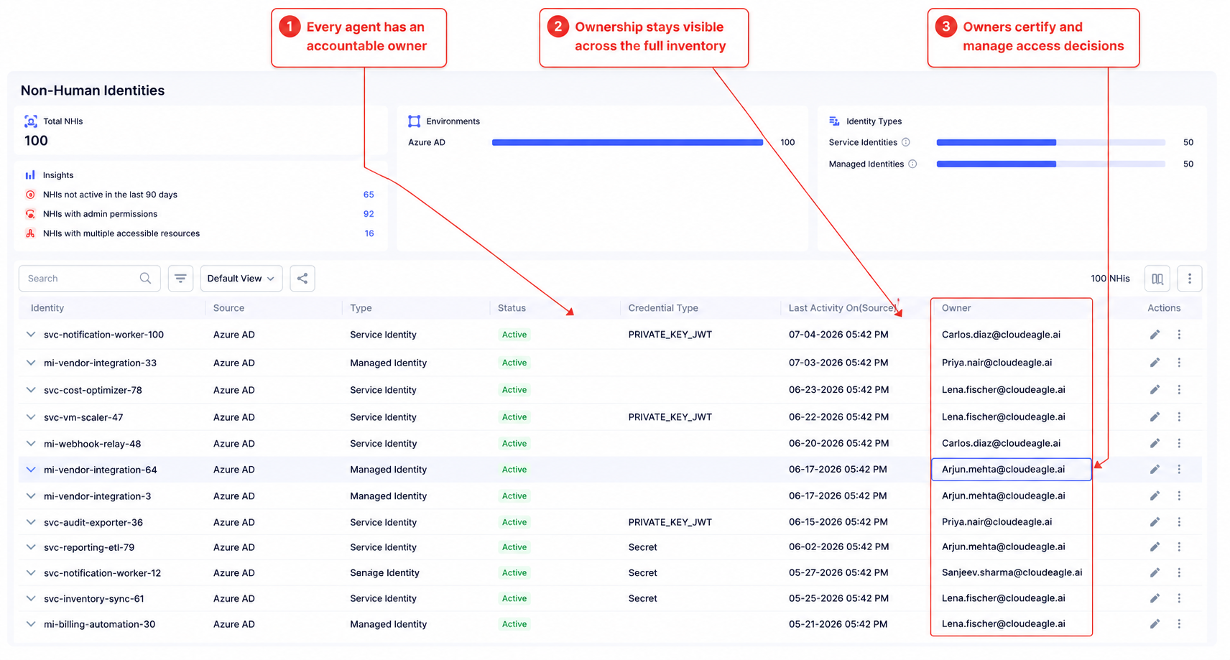Viewport: 1230px width, 660px height.
Task: Open the column layout icon
Action: [1157, 279]
